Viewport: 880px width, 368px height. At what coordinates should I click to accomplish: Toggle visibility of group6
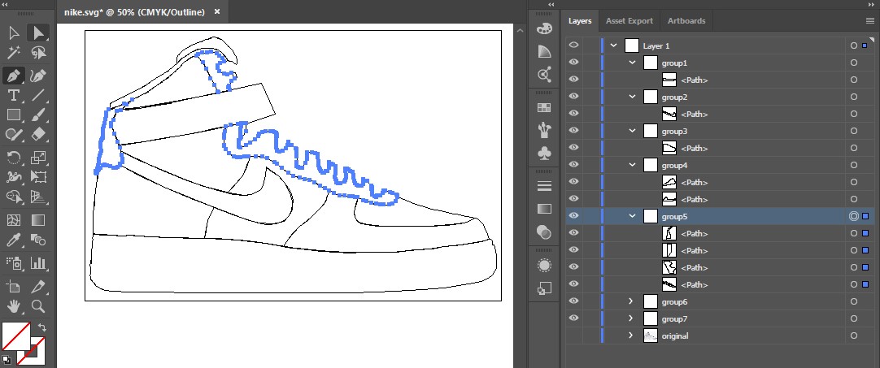click(573, 301)
